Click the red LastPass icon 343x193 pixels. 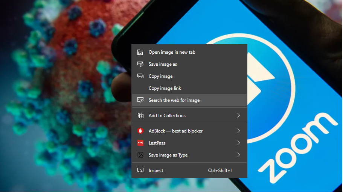click(x=140, y=143)
